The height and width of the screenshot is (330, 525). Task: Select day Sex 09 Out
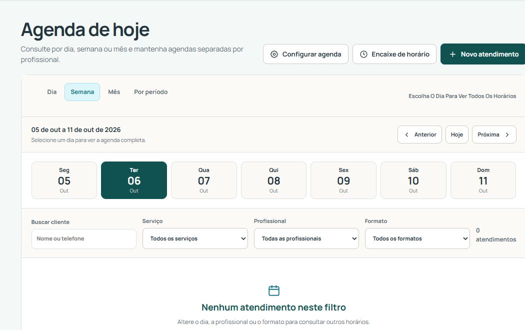coord(343,180)
